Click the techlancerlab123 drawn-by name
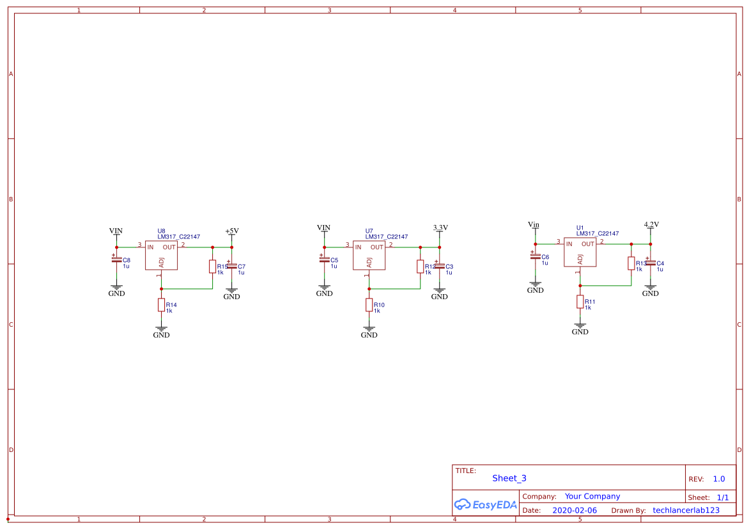This screenshot has height=530, width=749. (x=685, y=510)
